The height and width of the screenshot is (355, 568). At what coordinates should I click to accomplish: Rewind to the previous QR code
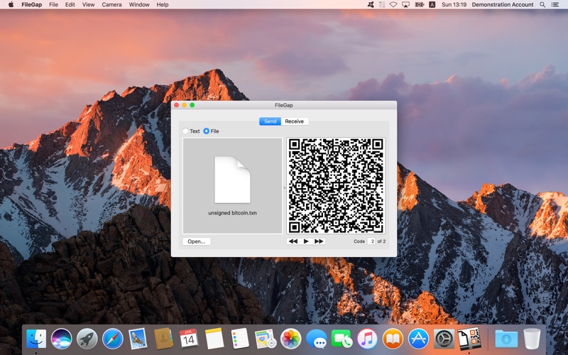pos(293,241)
